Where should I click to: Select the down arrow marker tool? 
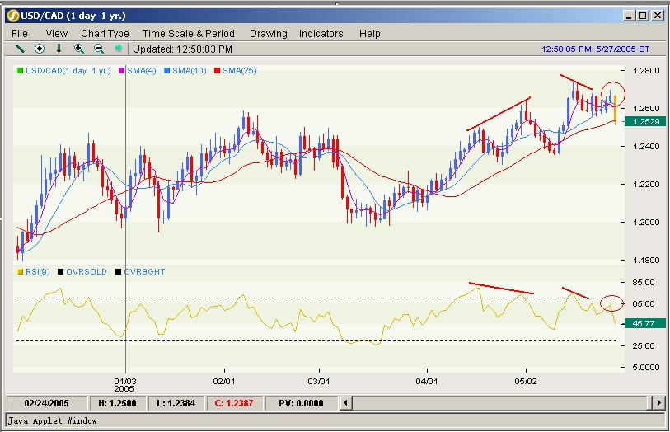click(x=59, y=49)
